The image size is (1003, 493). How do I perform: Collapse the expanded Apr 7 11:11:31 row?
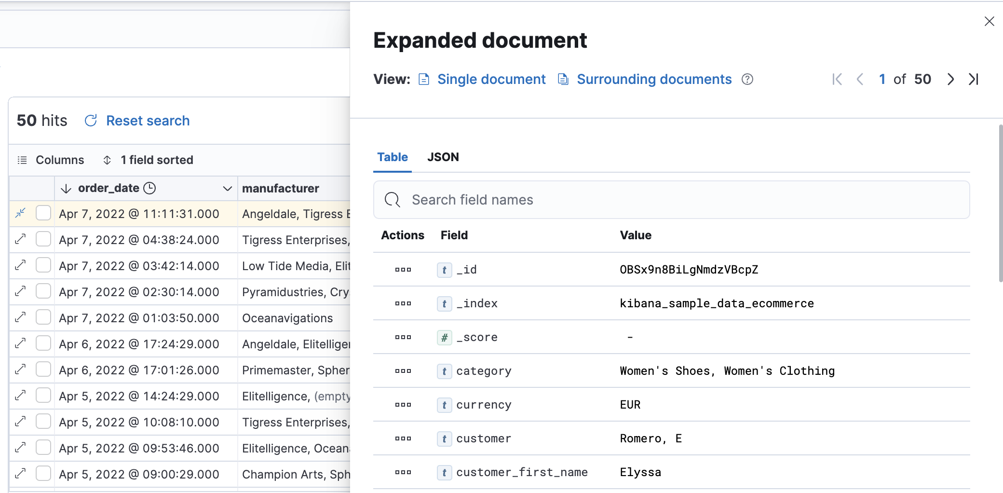pyautogui.click(x=20, y=213)
